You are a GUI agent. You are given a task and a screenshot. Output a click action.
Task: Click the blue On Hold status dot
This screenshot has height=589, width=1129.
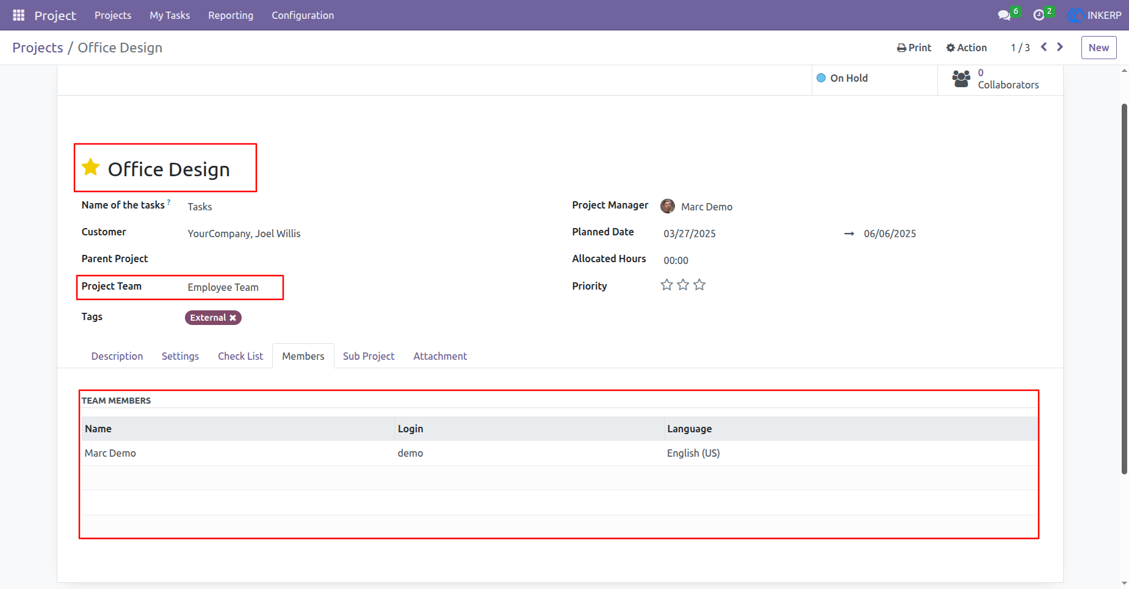point(821,78)
